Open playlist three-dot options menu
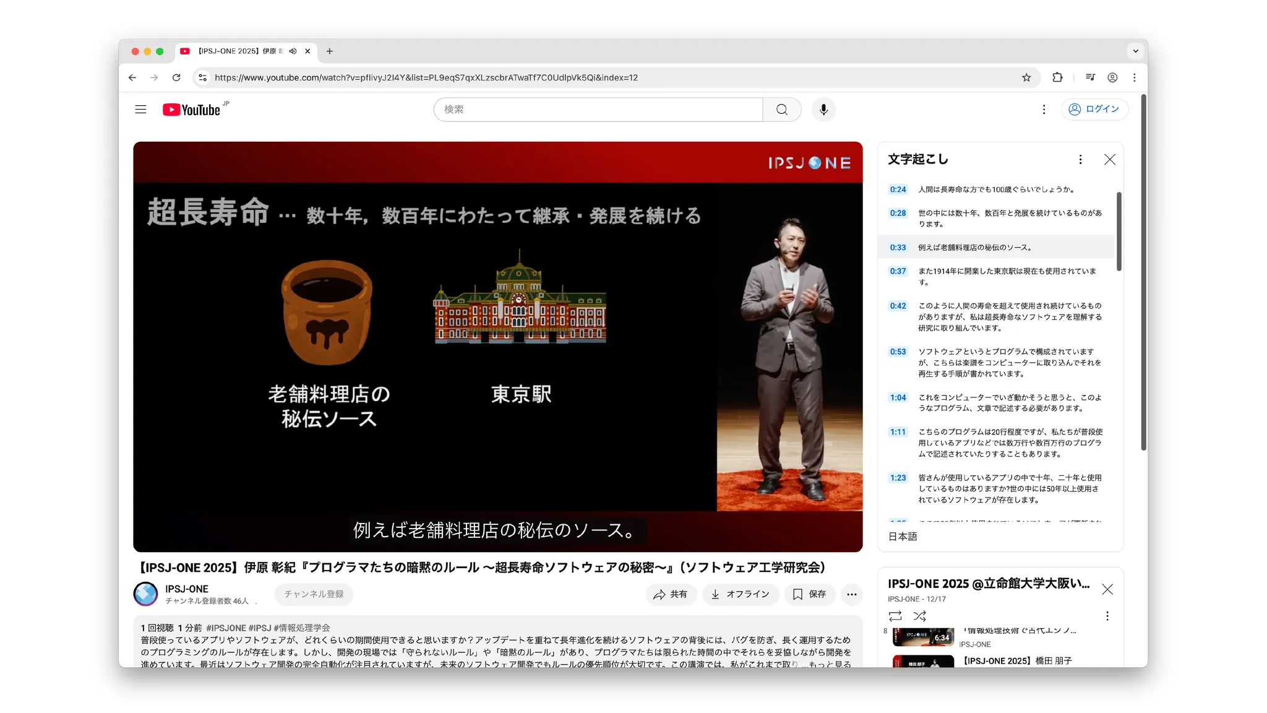 click(x=1107, y=616)
